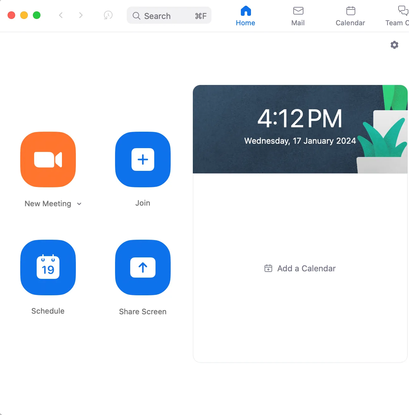Maximize the window with the green button
409x415 pixels.
tap(37, 15)
